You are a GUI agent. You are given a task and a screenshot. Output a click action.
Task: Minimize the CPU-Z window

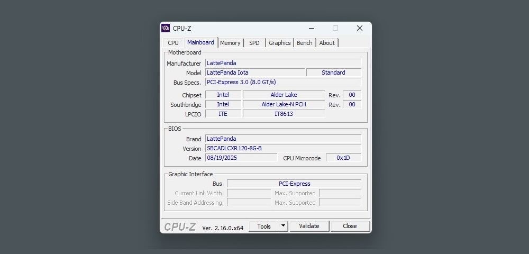pyautogui.click(x=312, y=29)
